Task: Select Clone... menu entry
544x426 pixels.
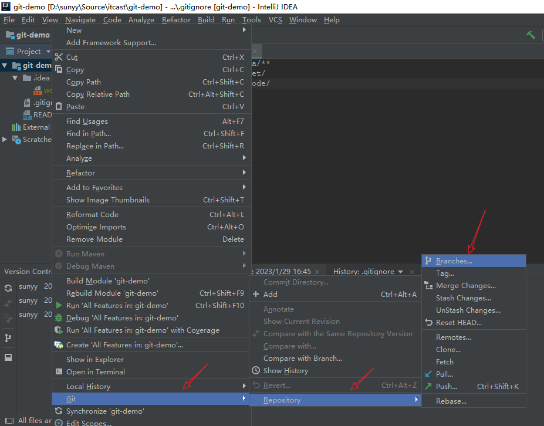Action: coord(474,350)
